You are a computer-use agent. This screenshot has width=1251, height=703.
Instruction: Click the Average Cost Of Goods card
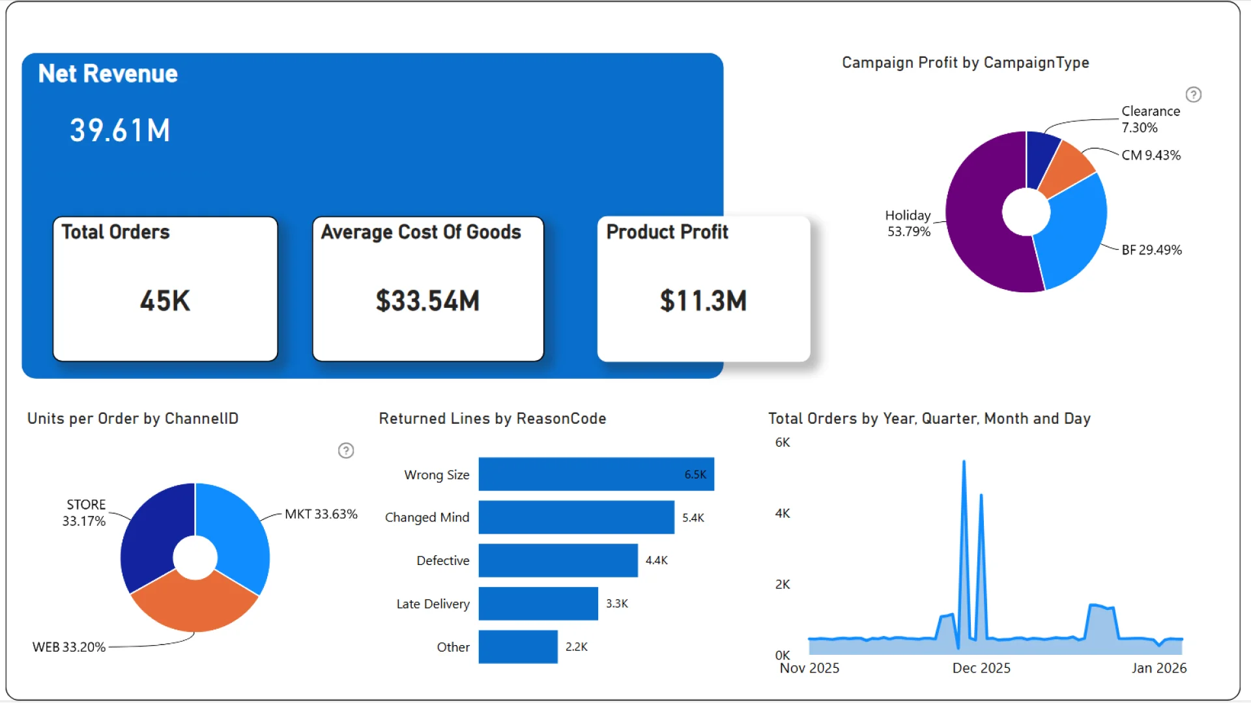(428, 289)
